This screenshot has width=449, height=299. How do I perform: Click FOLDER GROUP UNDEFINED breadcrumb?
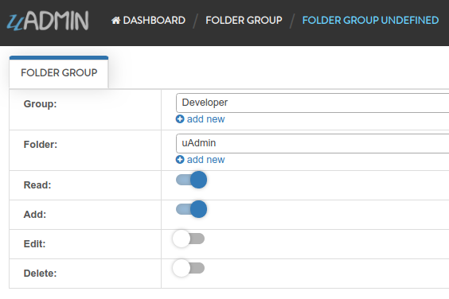(x=370, y=21)
